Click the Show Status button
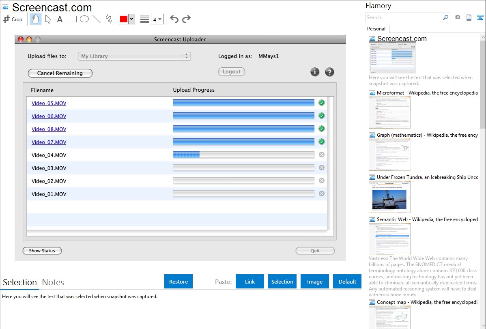This screenshot has width=486, height=329. (x=42, y=251)
